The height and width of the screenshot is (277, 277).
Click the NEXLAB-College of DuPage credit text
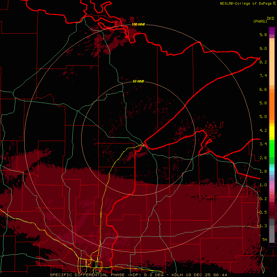click(x=246, y=3)
